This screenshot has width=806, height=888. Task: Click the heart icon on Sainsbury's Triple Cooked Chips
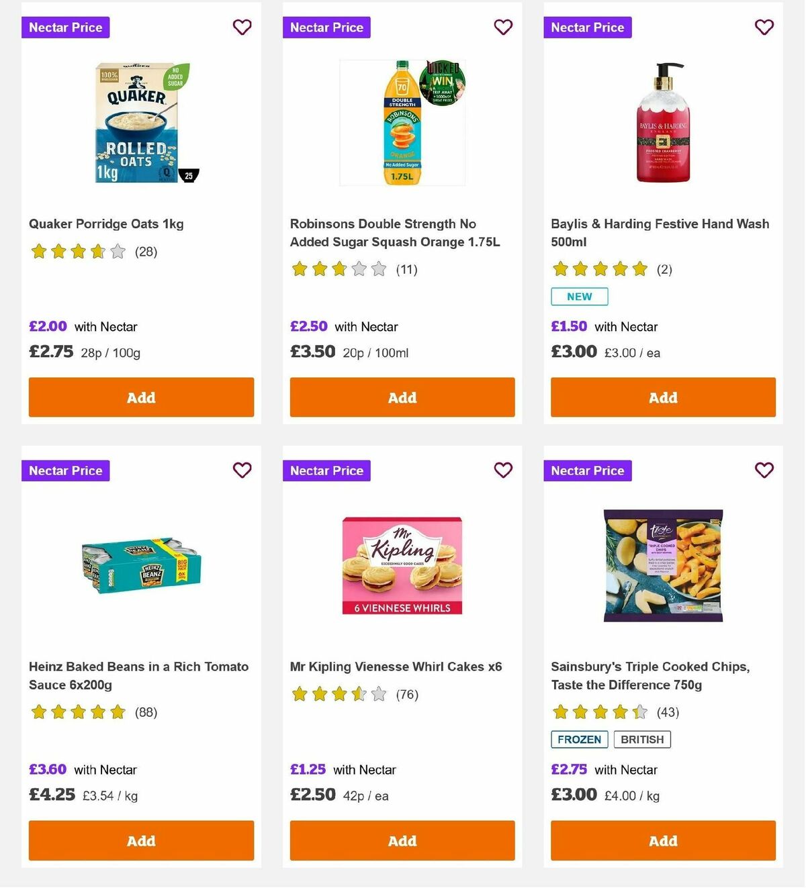click(x=764, y=471)
